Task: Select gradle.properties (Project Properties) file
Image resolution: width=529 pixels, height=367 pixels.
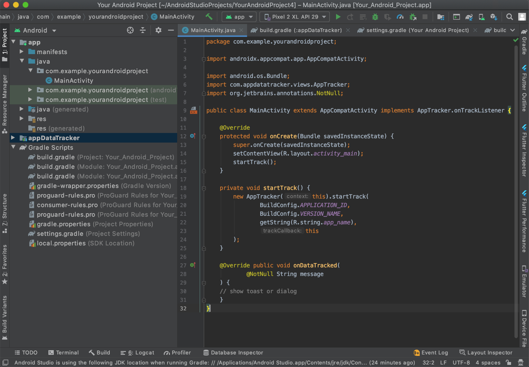Action: click(x=91, y=224)
